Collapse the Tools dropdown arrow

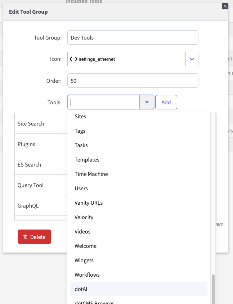point(147,102)
